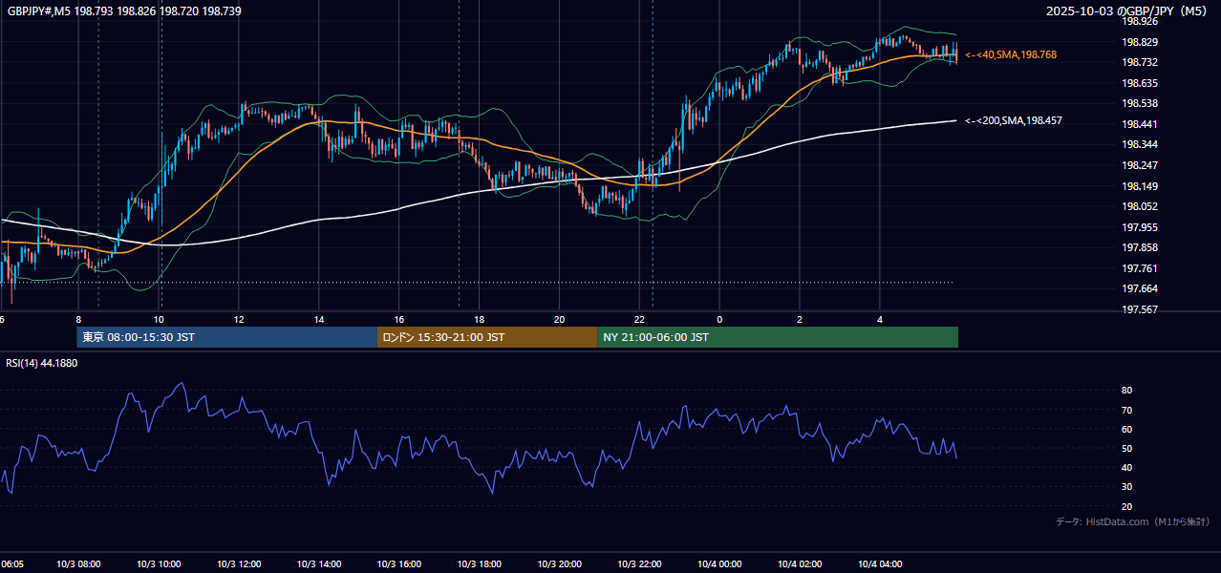Viewport: 1221px width, 573px height.
Task: Select the 10/3 16:00 time axis label
Action: (x=399, y=563)
